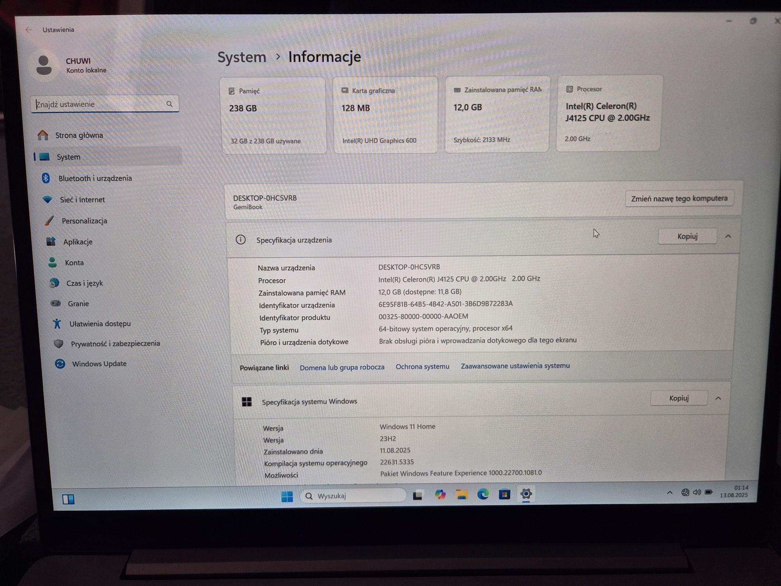The width and height of the screenshot is (781, 586).
Task: Open the Pamięć 238 GB storage card
Action: click(273, 115)
